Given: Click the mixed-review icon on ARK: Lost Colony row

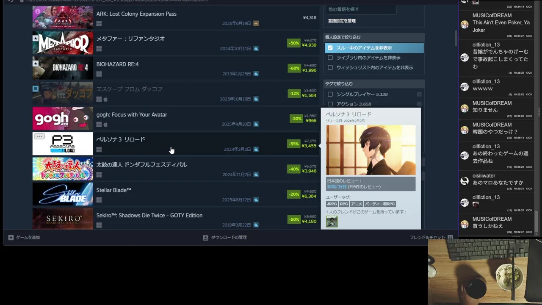Looking at the screenshot, I should click(256, 23).
